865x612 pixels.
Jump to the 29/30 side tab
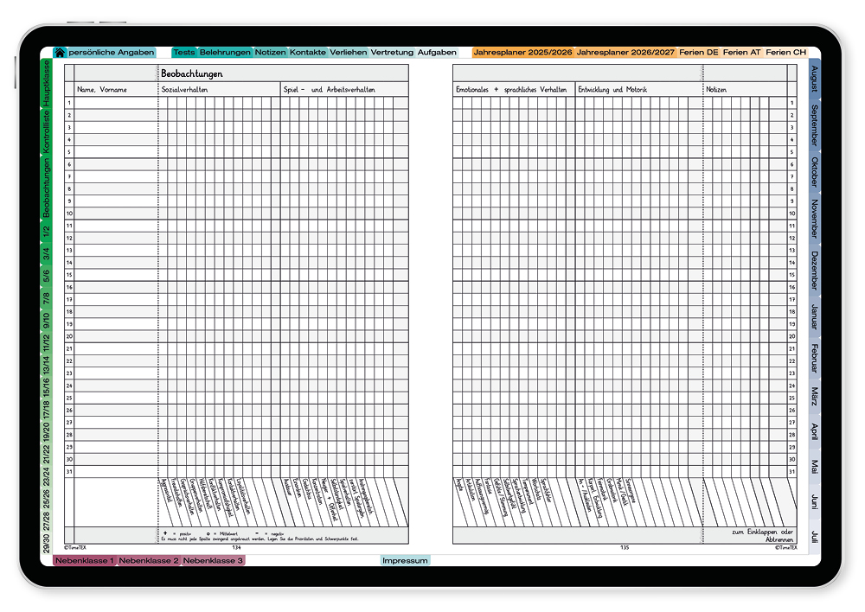pos(47,543)
